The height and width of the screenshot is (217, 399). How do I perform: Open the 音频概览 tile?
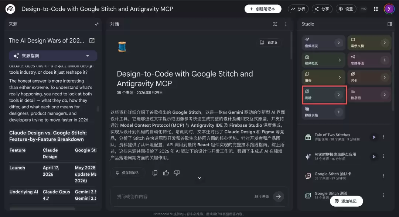[x=323, y=43]
